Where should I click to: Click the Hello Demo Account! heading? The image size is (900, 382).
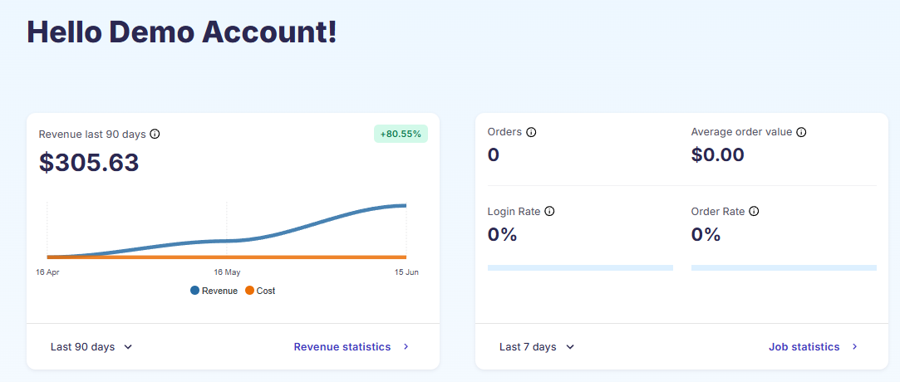(x=182, y=32)
